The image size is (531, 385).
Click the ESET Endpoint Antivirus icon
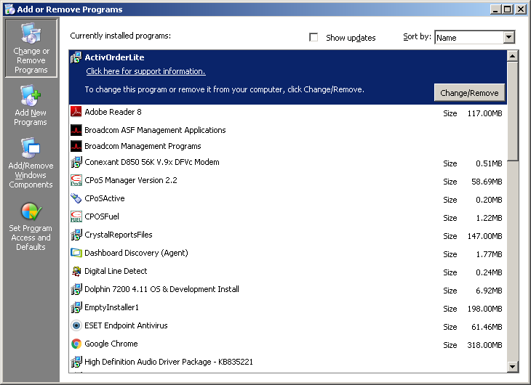click(76, 325)
